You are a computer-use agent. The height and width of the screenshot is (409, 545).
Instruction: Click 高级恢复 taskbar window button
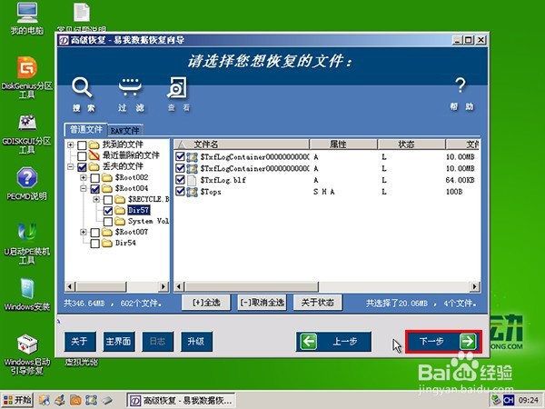pos(181,400)
